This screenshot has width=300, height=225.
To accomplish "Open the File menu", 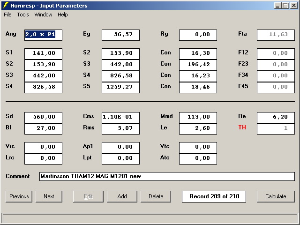I will click(7, 15).
